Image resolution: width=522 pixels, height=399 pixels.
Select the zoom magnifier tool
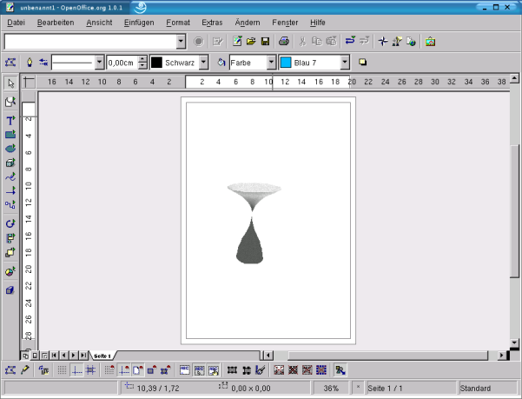coord(10,102)
